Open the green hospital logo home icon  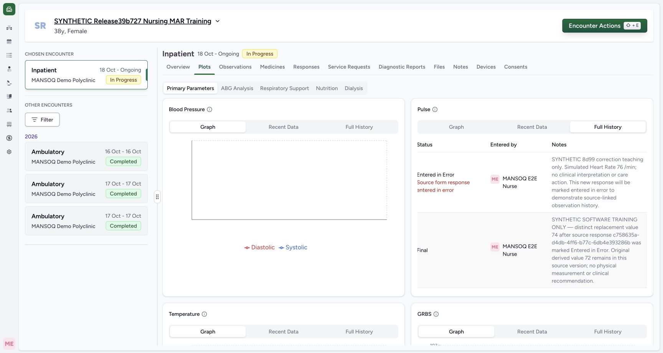[9, 9]
